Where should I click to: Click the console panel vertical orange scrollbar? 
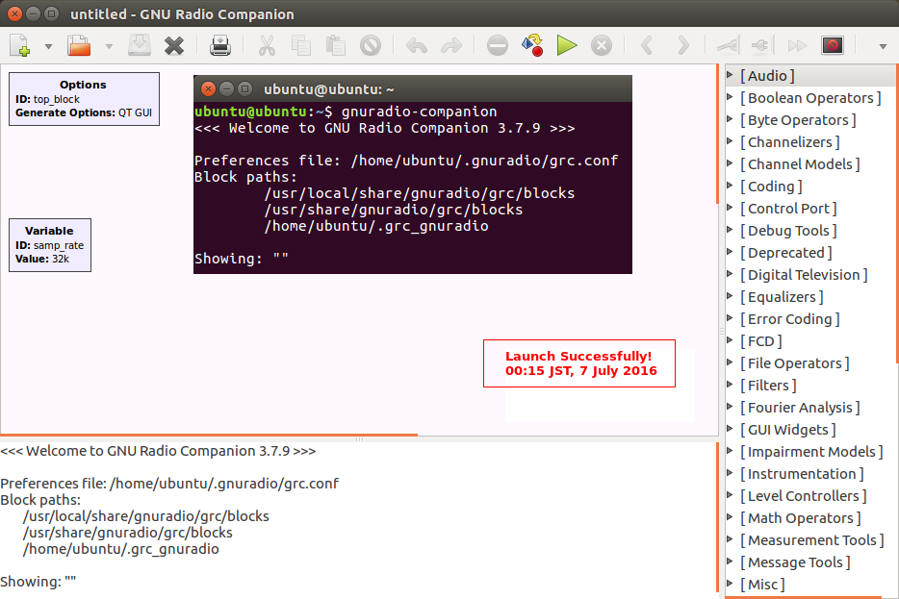(x=717, y=517)
